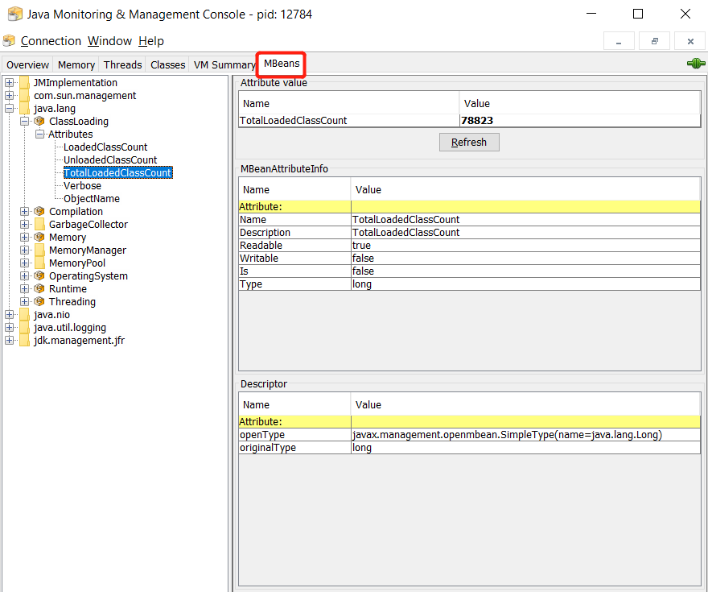Click the Runtime MBean icon

39,289
